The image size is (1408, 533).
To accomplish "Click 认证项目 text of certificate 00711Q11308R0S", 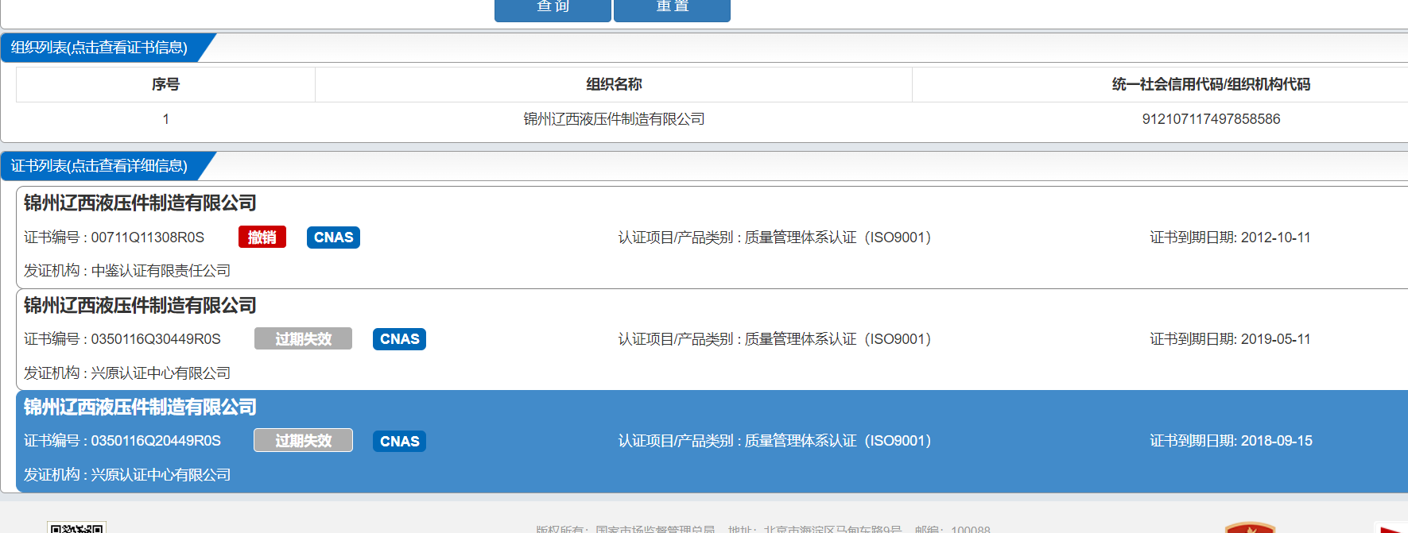I will pos(774,238).
